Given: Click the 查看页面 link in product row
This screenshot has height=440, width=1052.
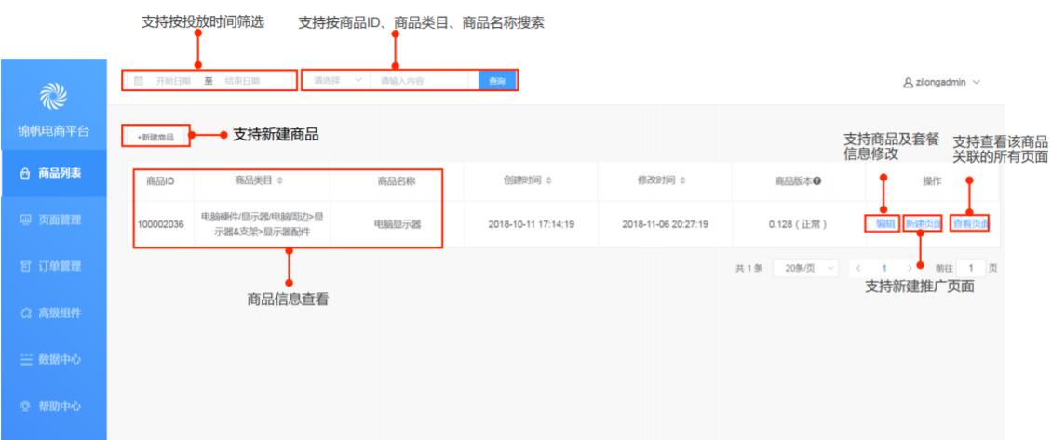Looking at the screenshot, I should point(970,223).
